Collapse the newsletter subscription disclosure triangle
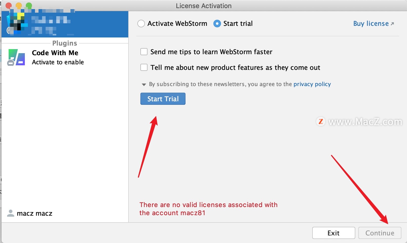The width and height of the screenshot is (407, 243). 144,85
